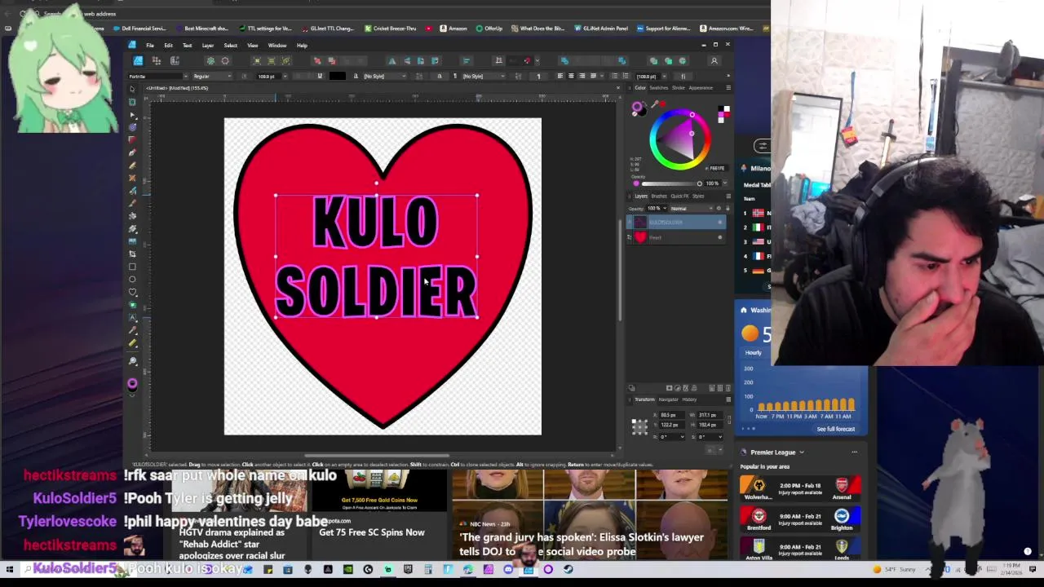The width and height of the screenshot is (1044, 587).
Task: Toggle visibility of KULO SOLDIER layer
Action: 719,223
